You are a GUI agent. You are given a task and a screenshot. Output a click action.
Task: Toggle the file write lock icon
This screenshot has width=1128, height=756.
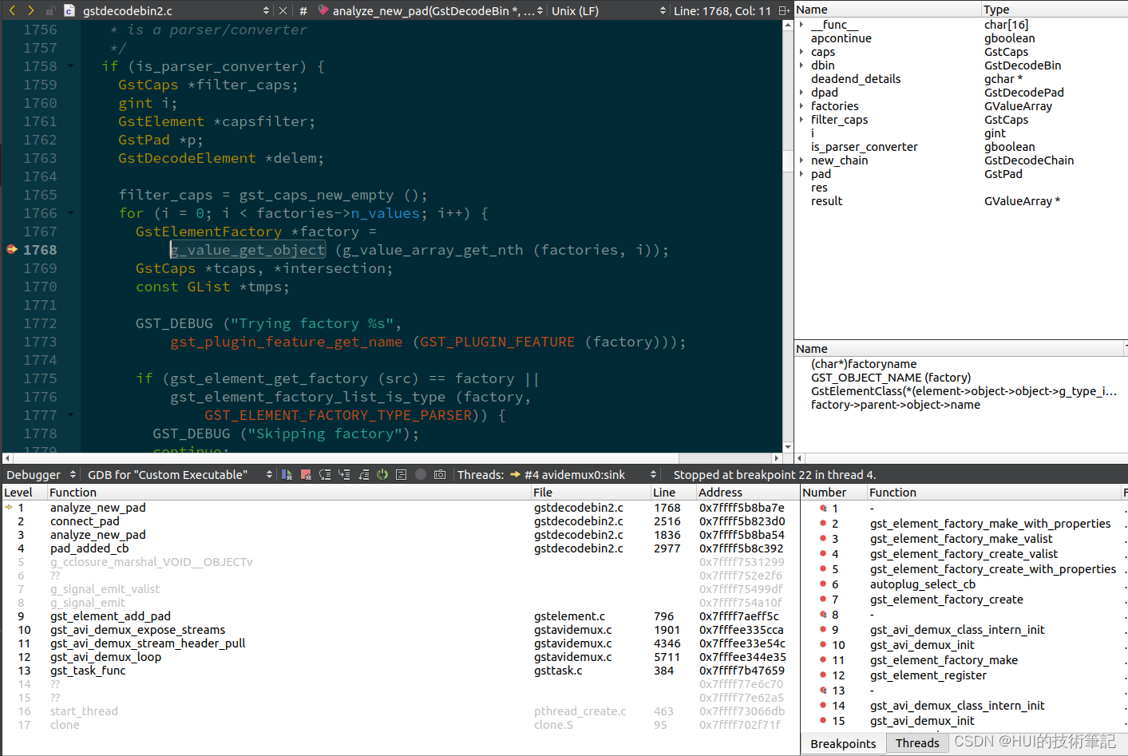[x=50, y=10]
